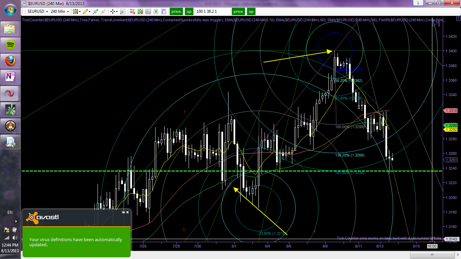Click the dollar sign page icon
The height and width of the screenshot is (259, 461).
coord(156,11)
